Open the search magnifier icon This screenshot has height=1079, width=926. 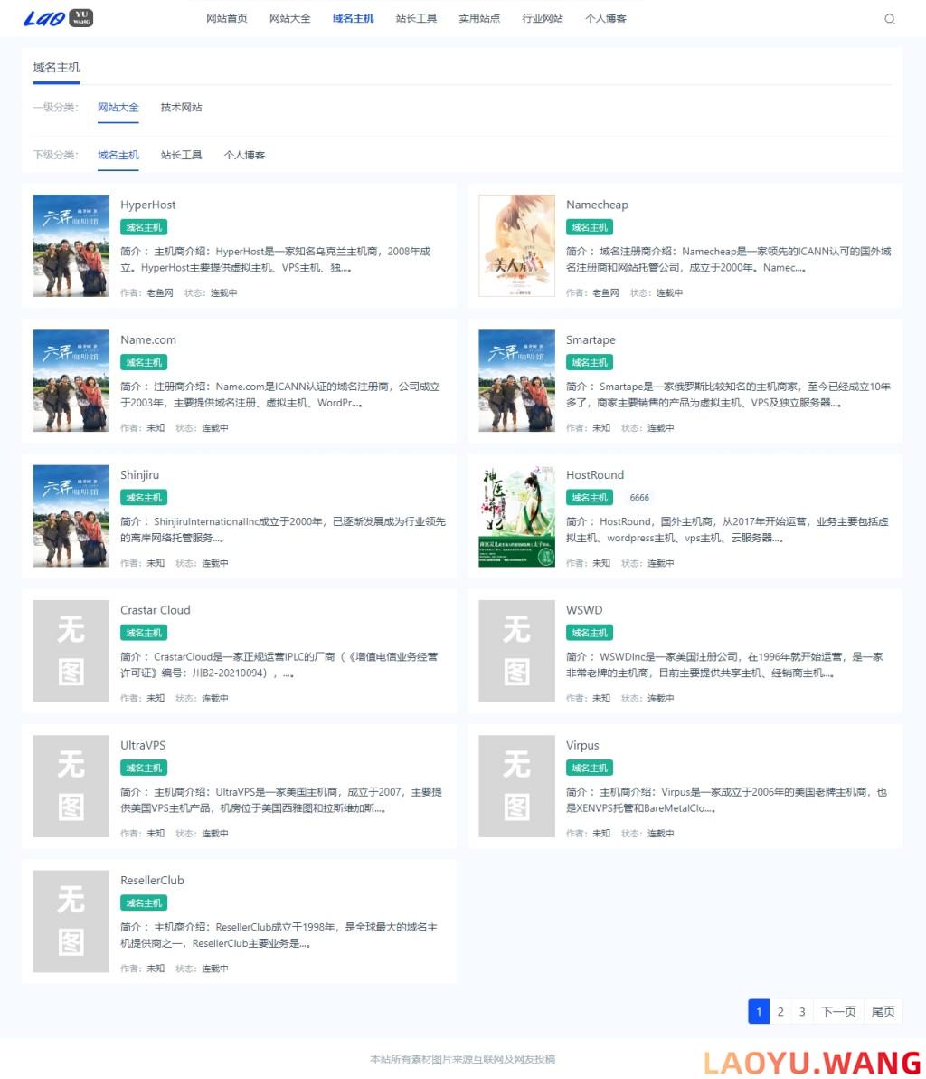(890, 19)
